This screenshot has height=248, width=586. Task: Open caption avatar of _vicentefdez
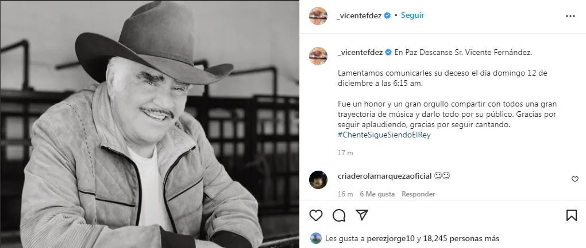point(318,56)
